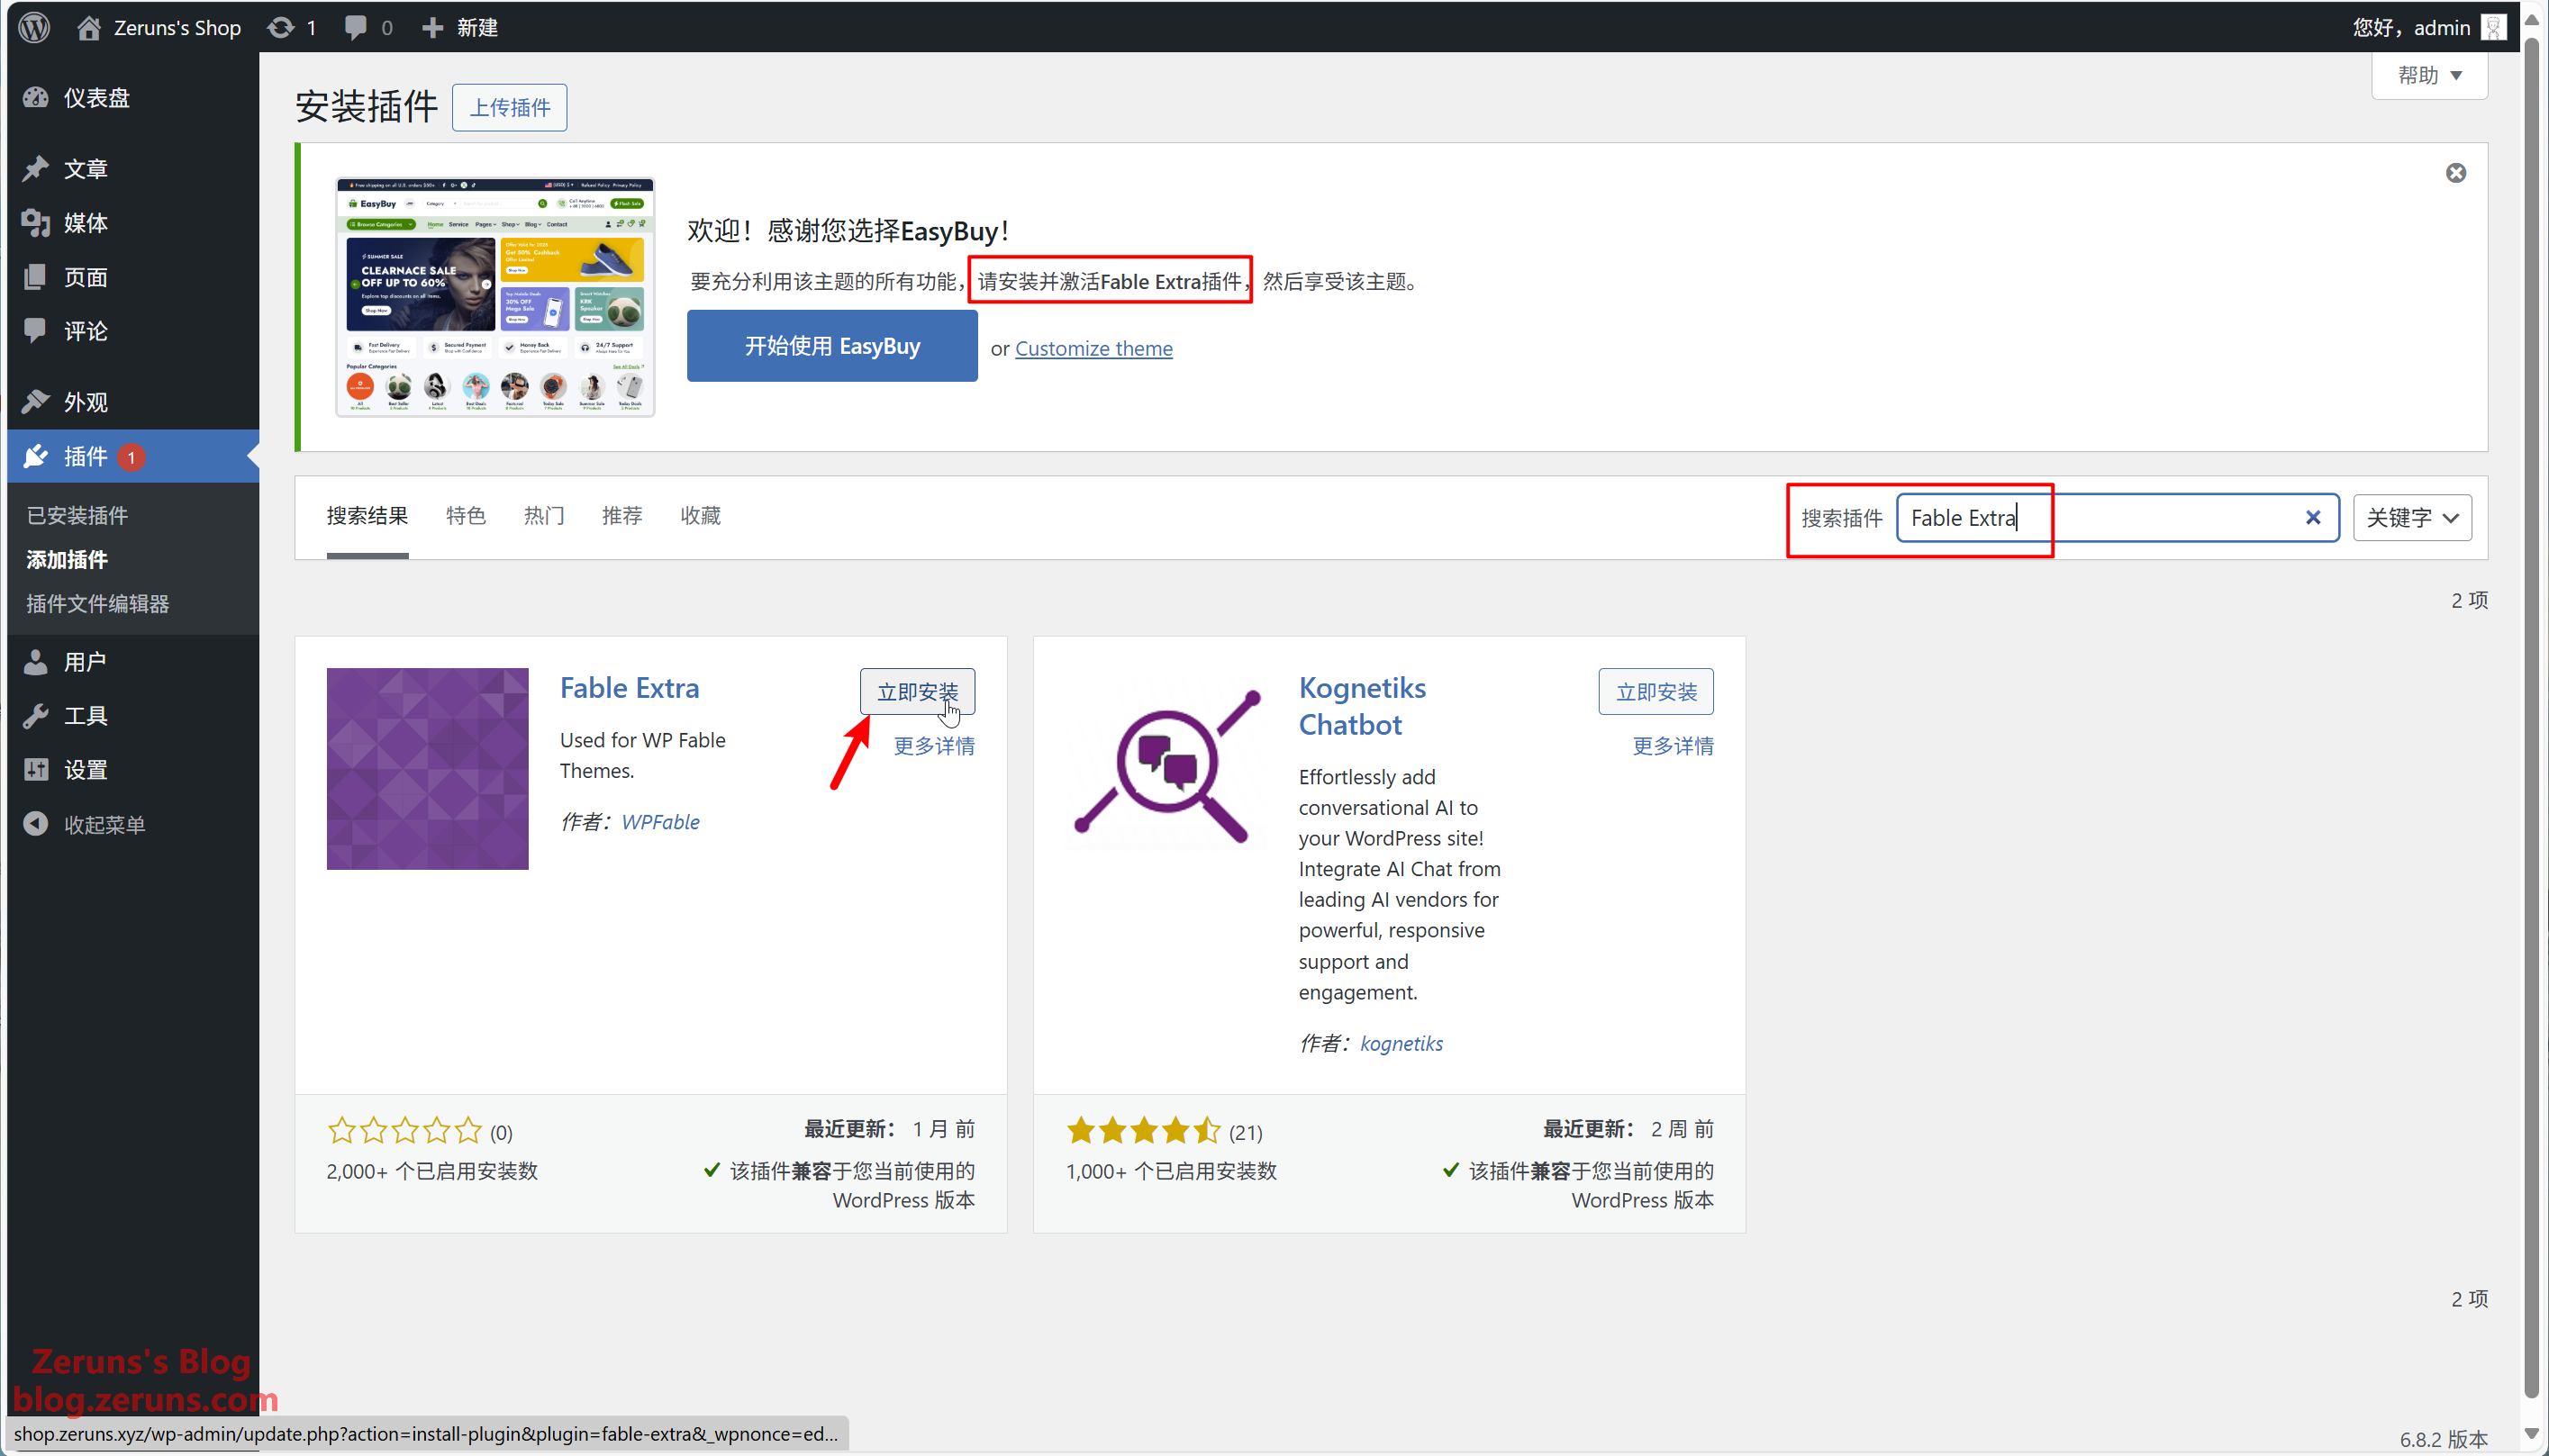Open the comments bubble in admin bar
The height and width of the screenshot is (1456, 2549).
tap(368, 27)
